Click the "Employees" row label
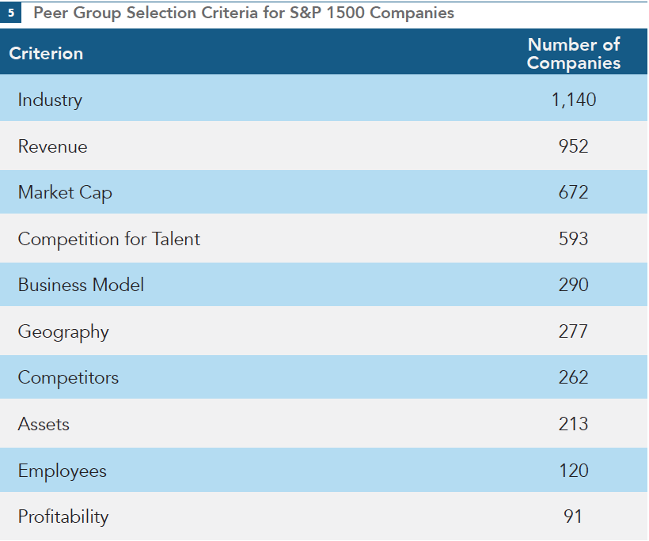This screenshot has height=541, width=649. (x=62, y=471)
